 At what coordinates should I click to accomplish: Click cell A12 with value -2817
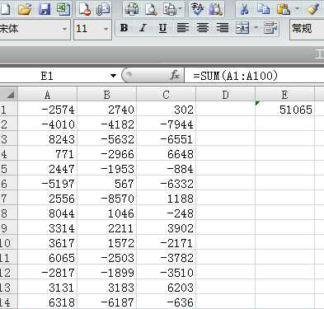pyautogui.click(x=48, y=273)
